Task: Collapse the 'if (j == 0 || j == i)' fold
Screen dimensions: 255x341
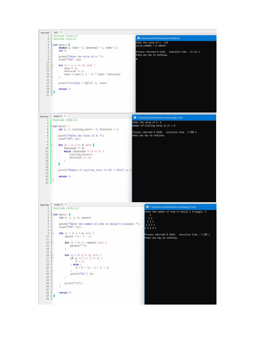Action: click(x=53, y=258)
